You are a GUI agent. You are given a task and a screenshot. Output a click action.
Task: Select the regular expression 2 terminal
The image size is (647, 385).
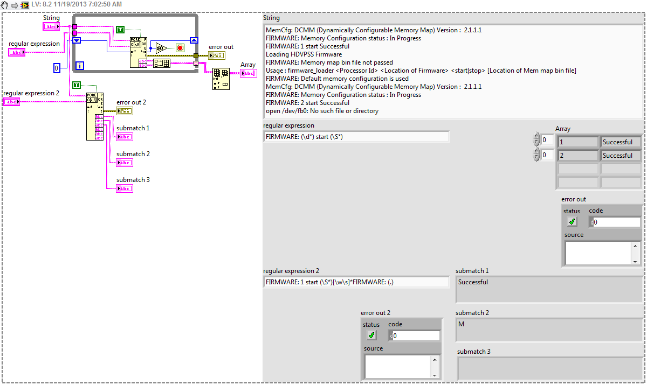[x=11, y=102]
